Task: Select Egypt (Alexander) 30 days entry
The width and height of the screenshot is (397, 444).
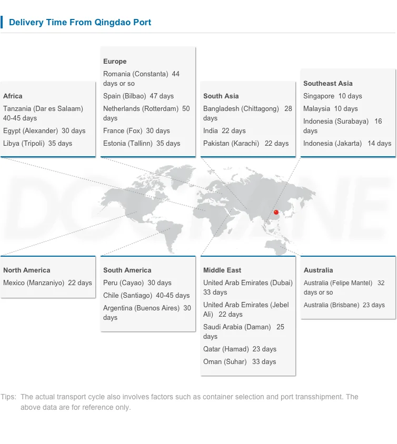Action: pyautogui.click(x=44, y=131)
